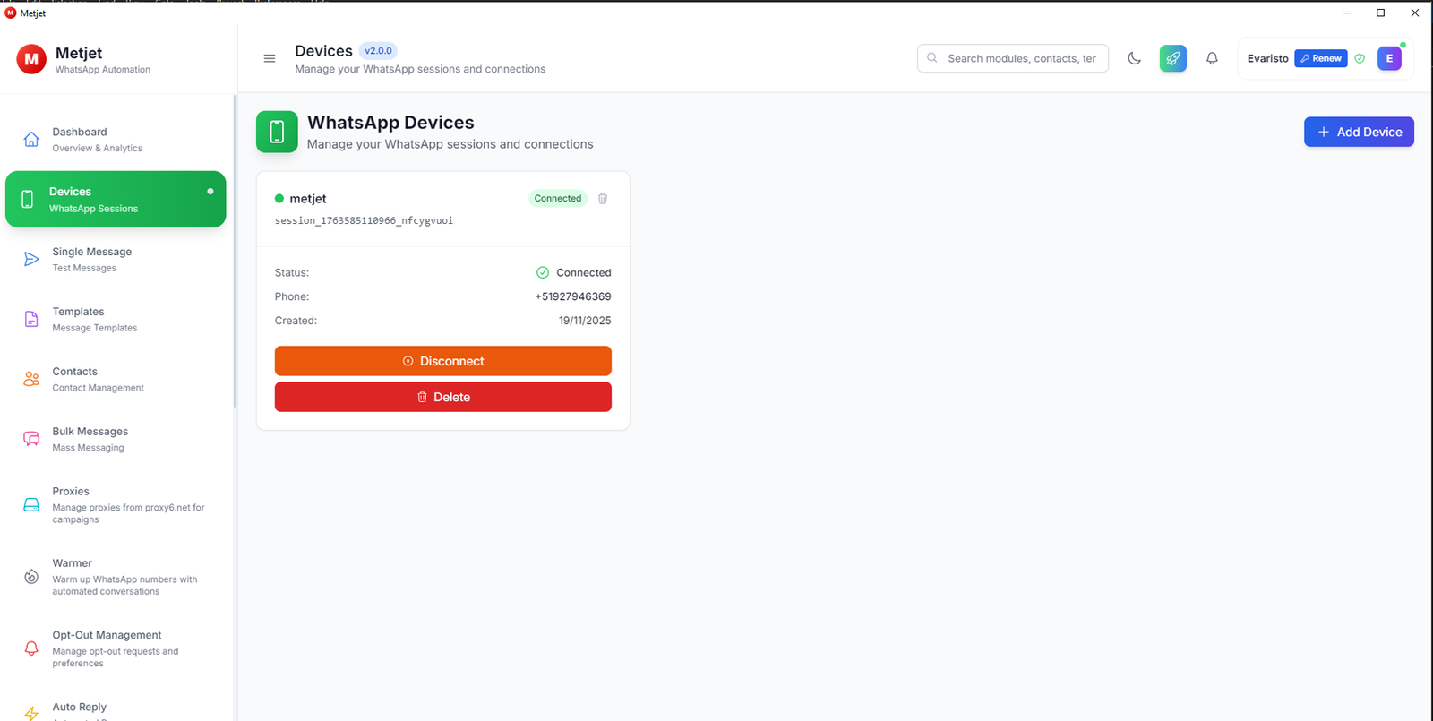
Task: Click Bulk Messages chat bubbles icon
Action: [31, 439]
